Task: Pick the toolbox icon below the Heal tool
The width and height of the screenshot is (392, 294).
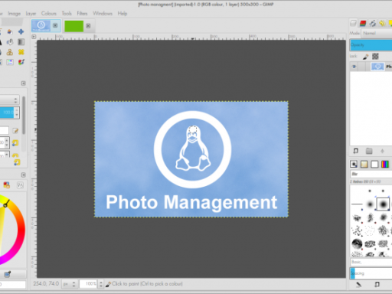Action: (x=21, y=62)
